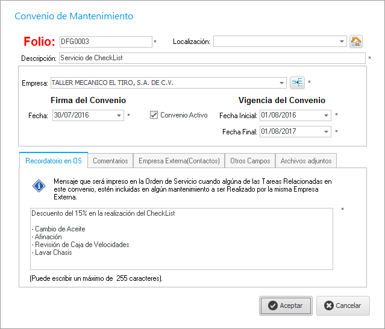Switch to the Comentarios tab
This screenshot has width=385, height=329.
[110, 161]
